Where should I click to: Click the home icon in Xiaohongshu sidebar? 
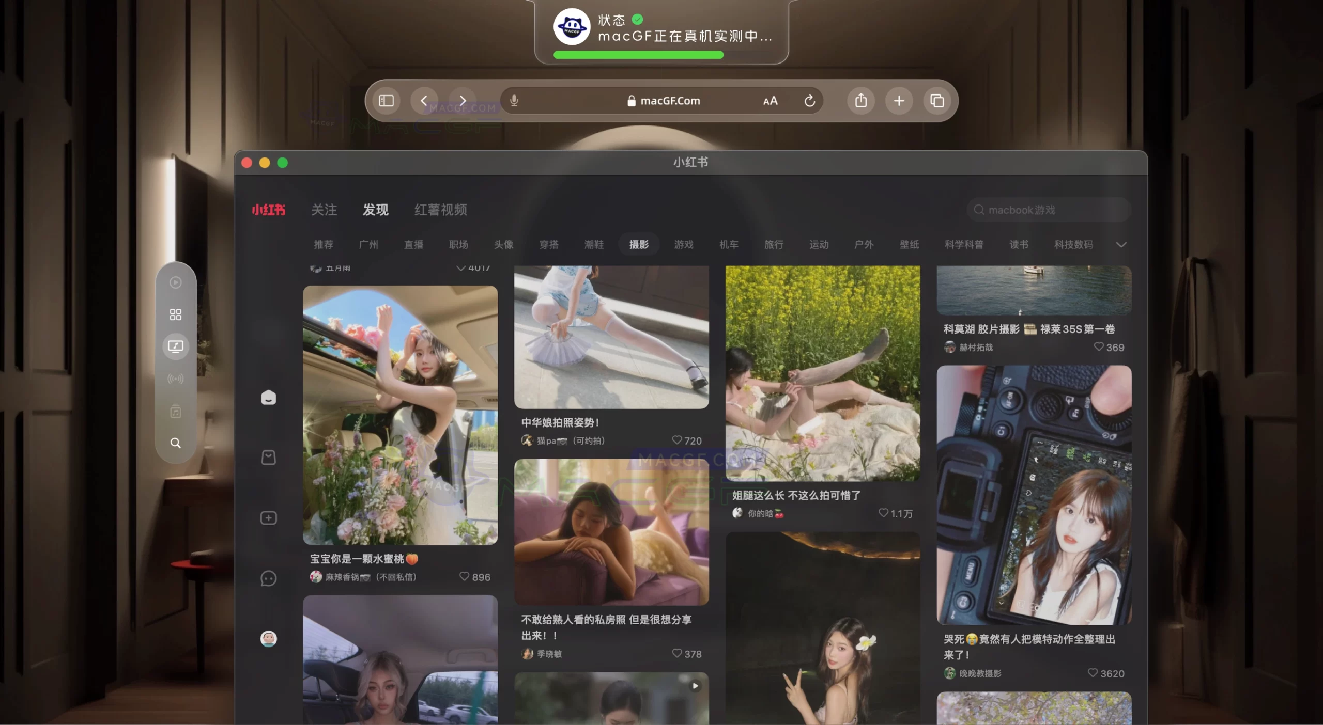click(268, 397)
